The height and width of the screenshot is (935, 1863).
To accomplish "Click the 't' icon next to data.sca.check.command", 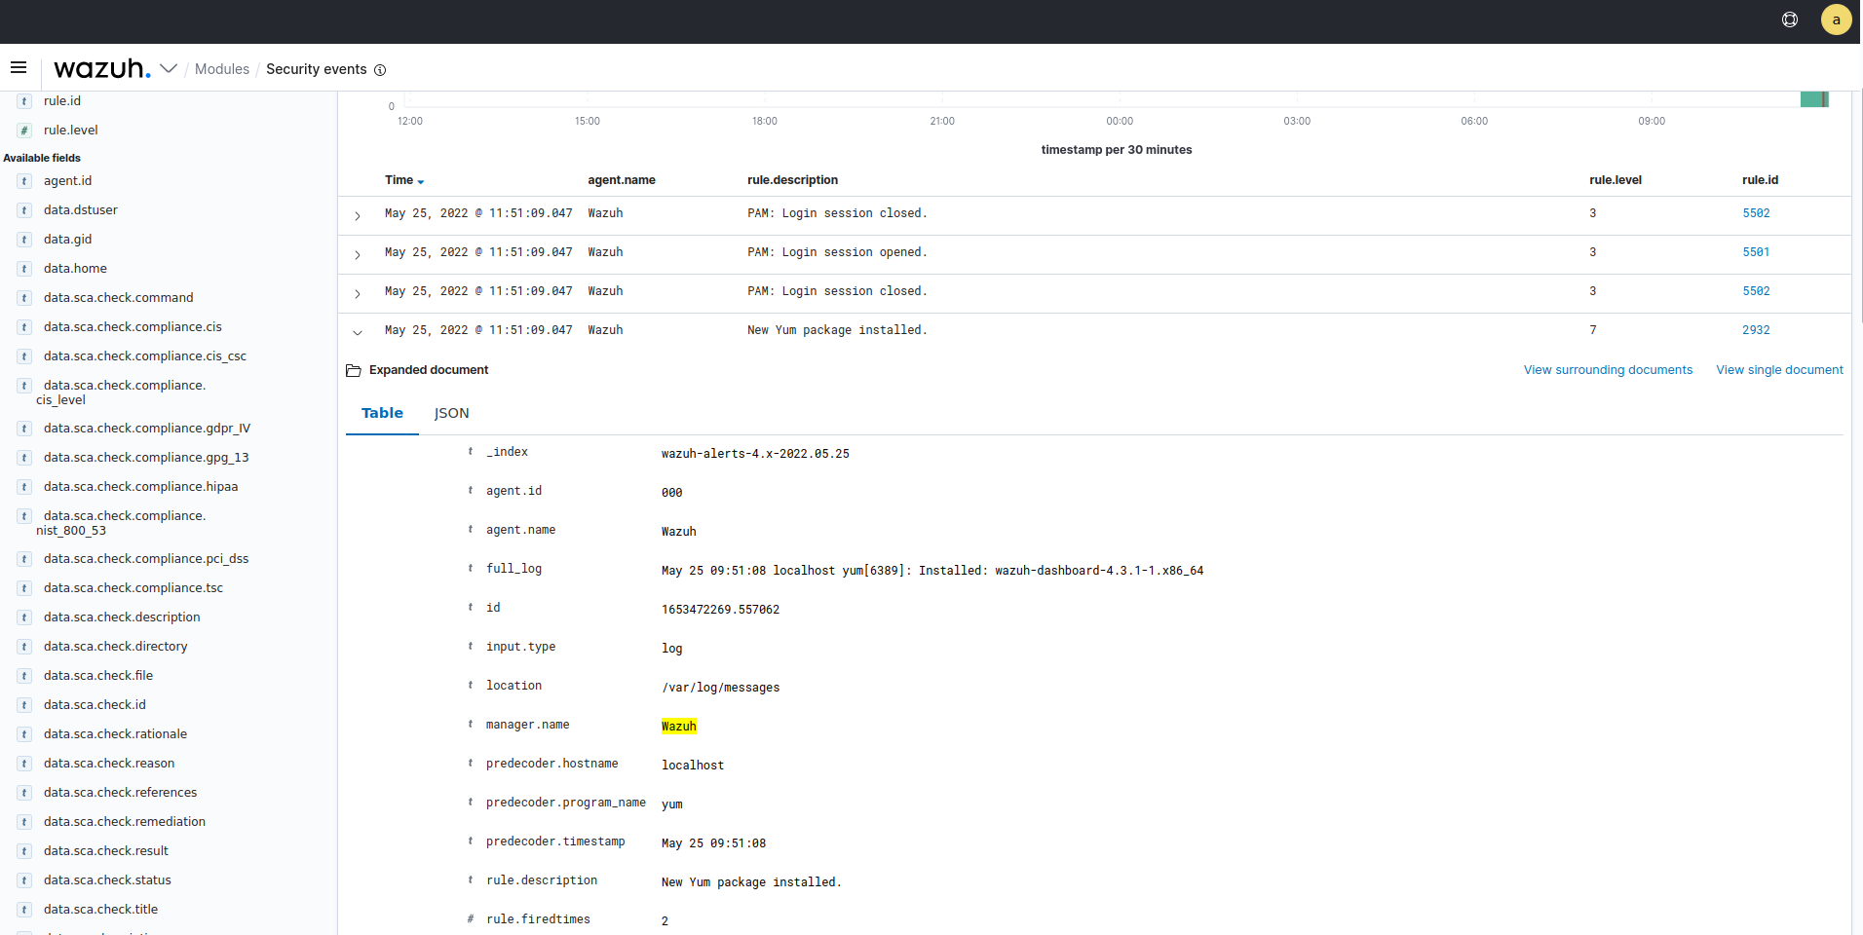I will 22,297.
